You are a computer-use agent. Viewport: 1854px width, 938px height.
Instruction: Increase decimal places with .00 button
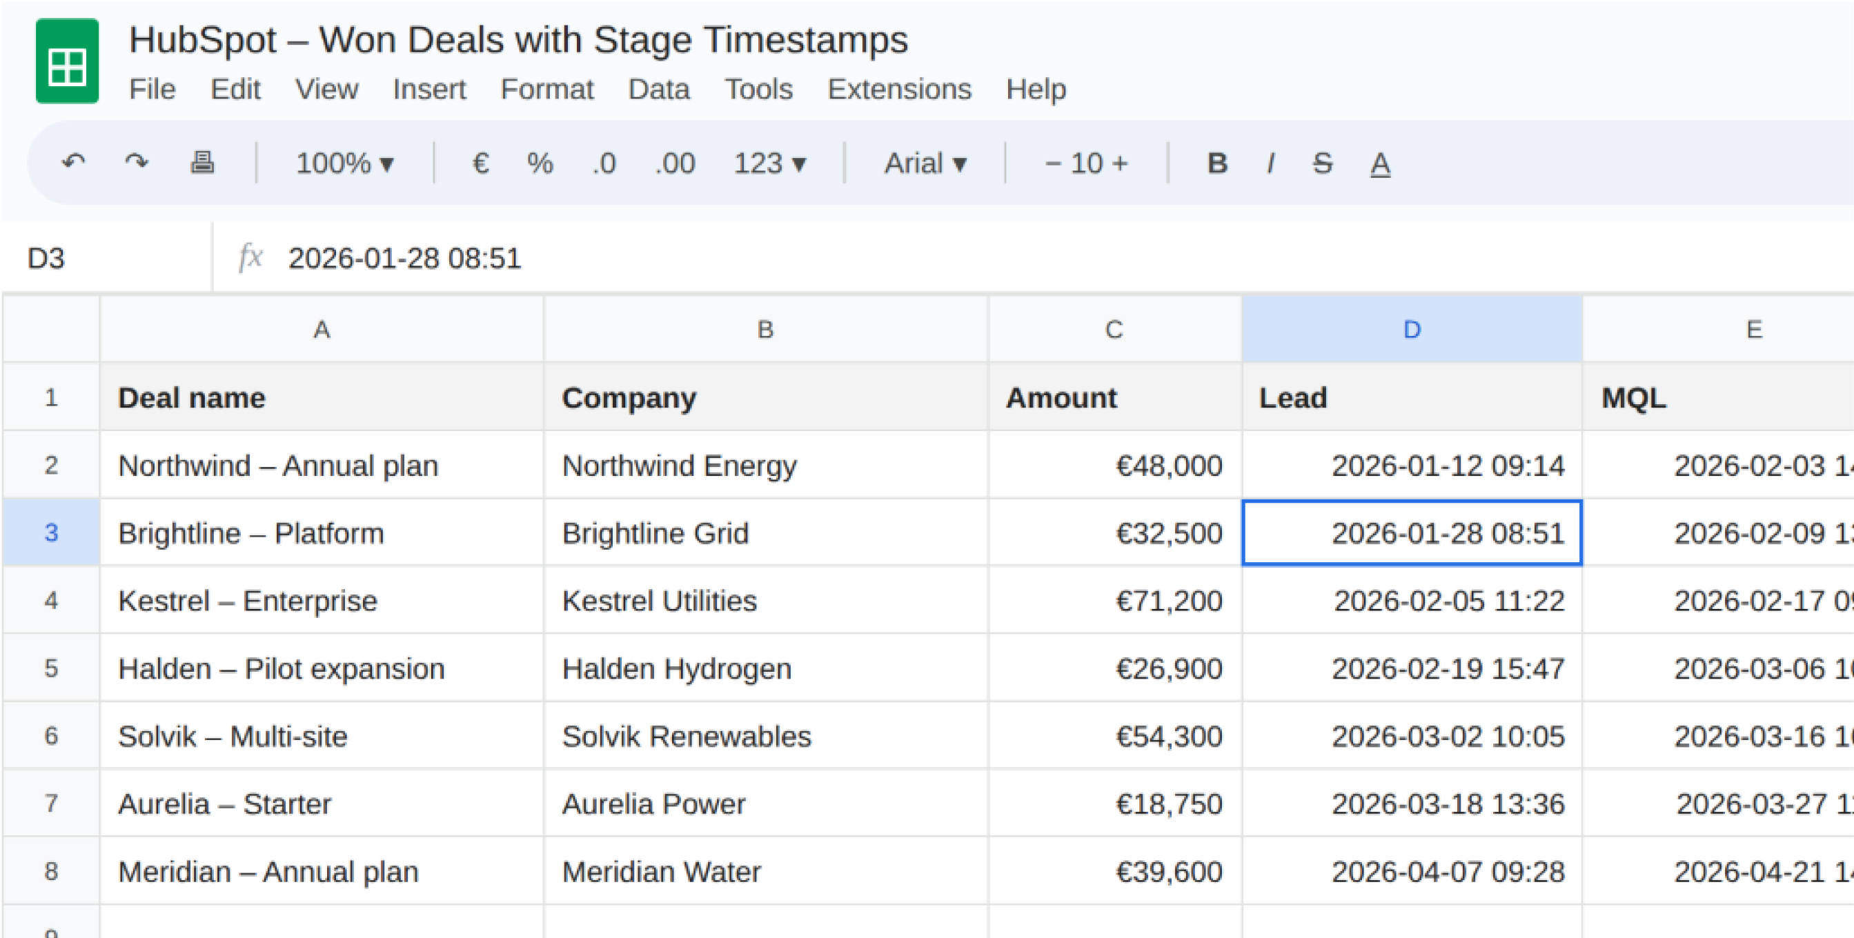(x=674, y=163)
